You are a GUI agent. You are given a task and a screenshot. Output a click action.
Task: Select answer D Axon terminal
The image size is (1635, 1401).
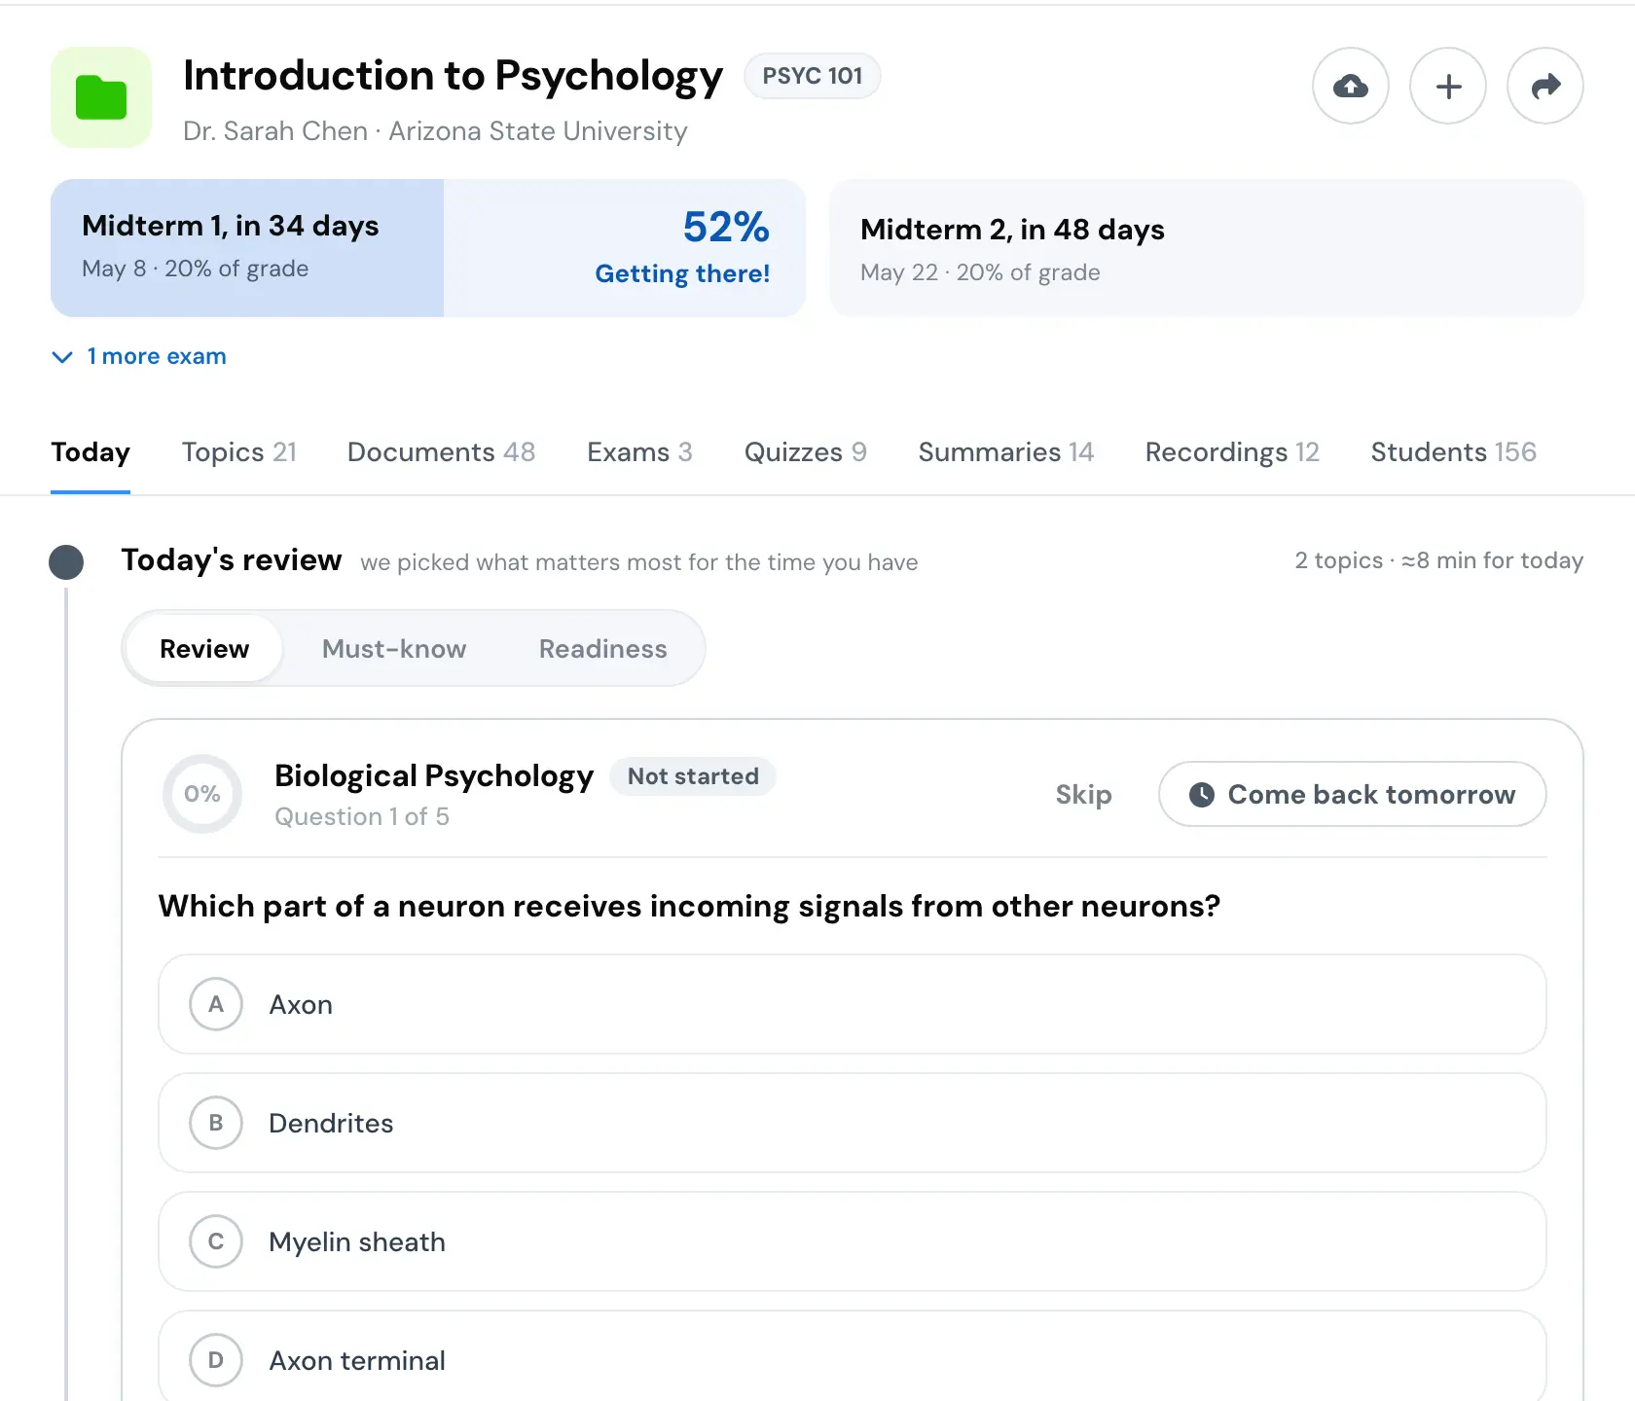[x=852, y=1356]
